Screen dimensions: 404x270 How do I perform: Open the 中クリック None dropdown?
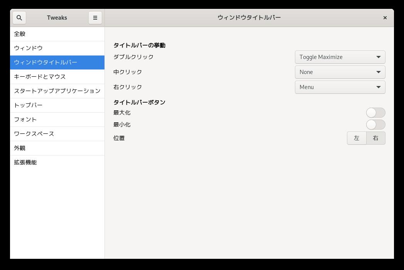pyautogui.click(x=340, y=72)
